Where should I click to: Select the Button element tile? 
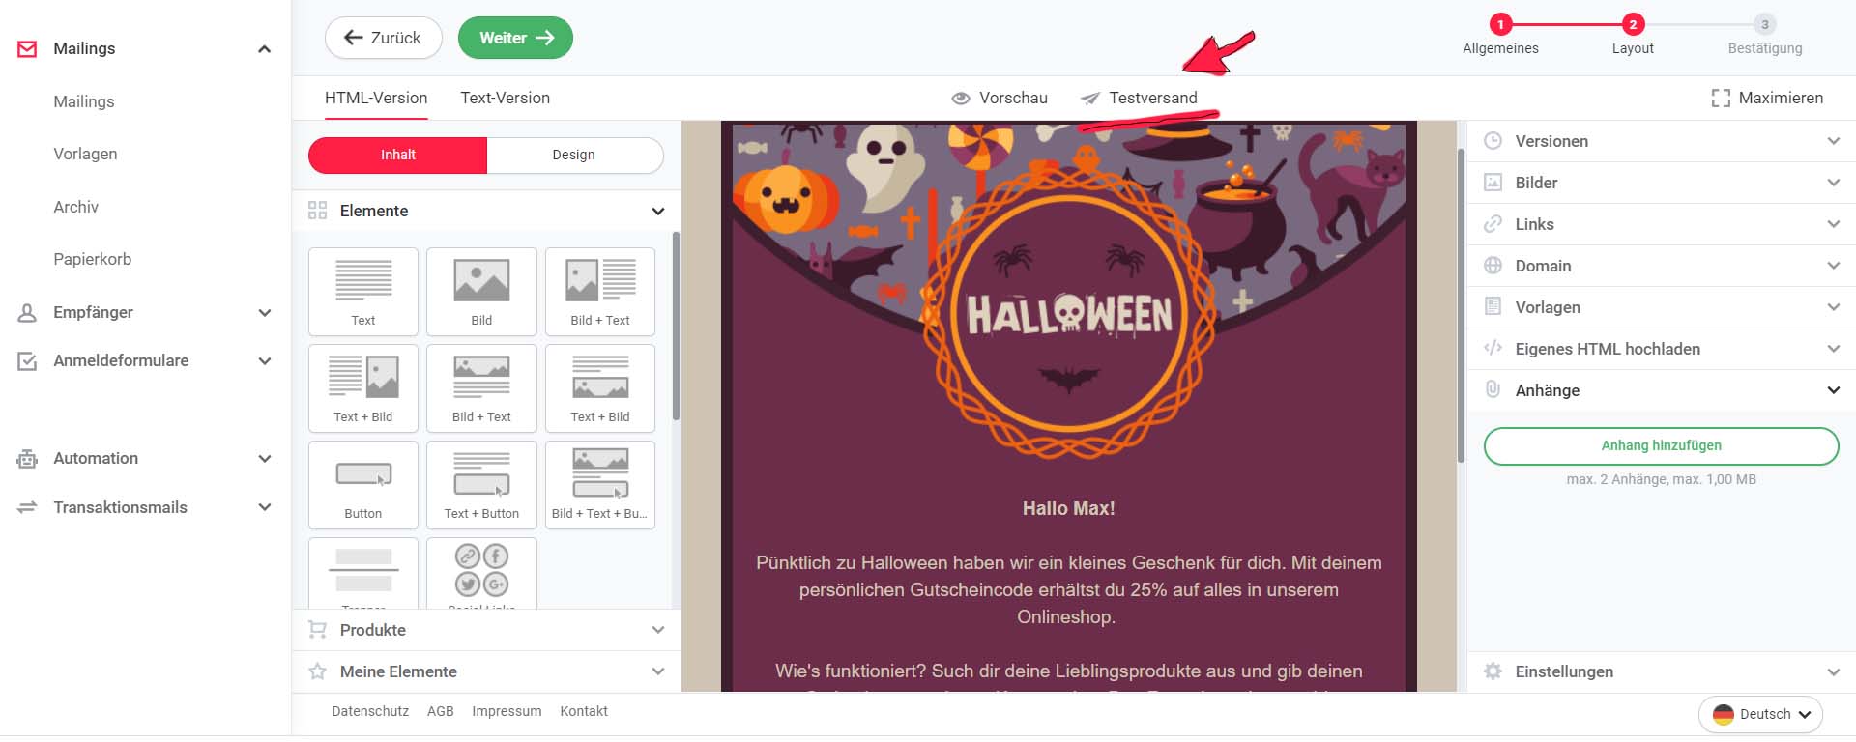click(x=363, y=485)
